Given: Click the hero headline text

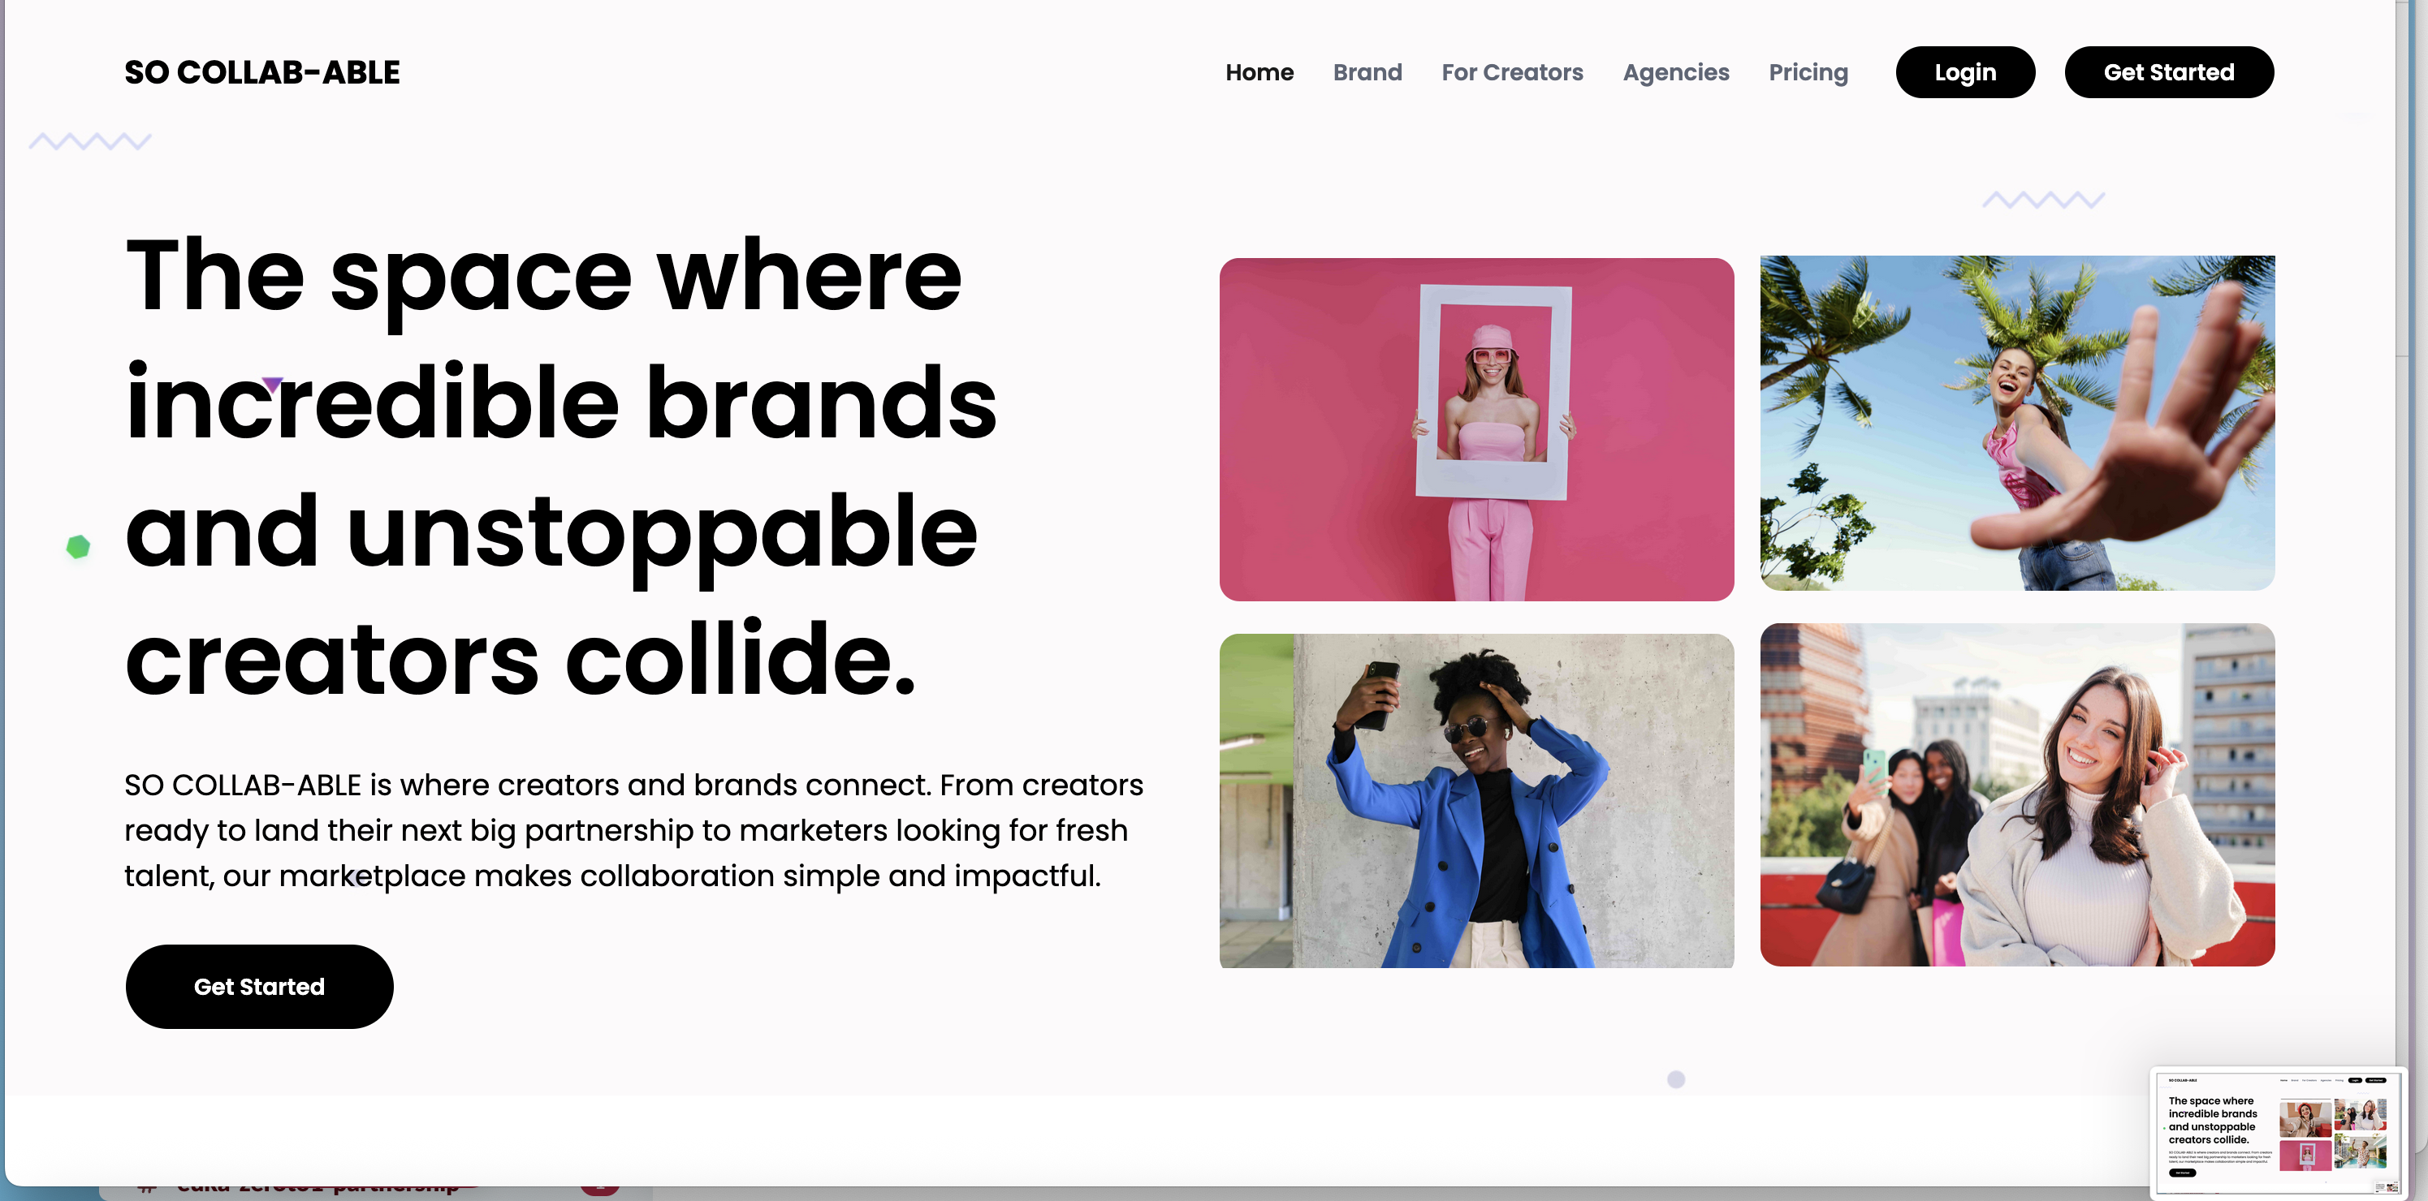Looking at the screenshot, I should (561, 467).
